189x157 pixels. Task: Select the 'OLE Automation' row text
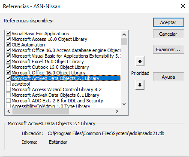pyautogui.click(x=28, y=45)
